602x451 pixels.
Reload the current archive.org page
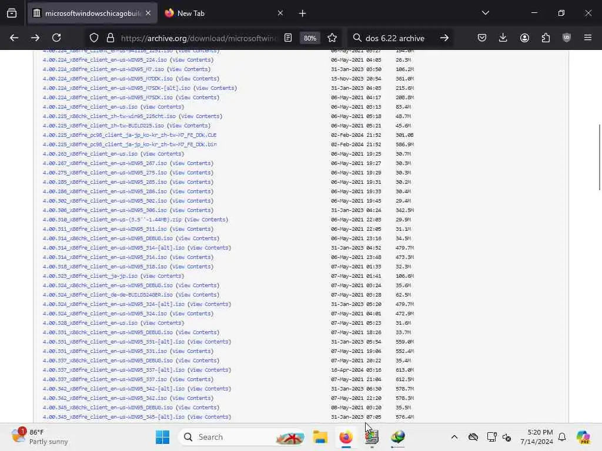point(56,38)
